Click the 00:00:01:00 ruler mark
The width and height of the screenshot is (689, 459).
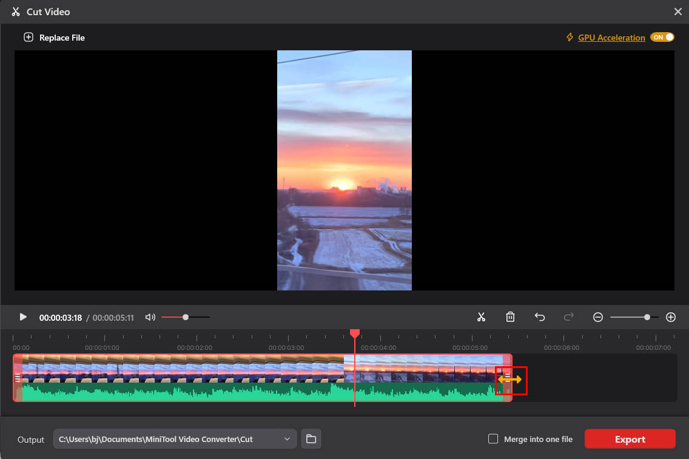point(102,347)
